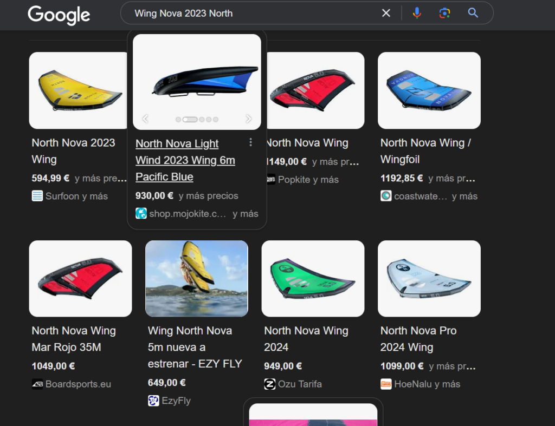
Task: Open Google Lens image search
Action: (444, 13)
